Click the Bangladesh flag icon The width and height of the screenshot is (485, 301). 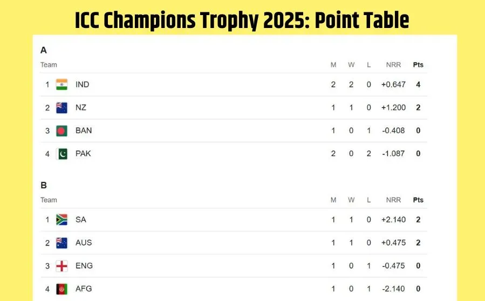pos(62,131)
